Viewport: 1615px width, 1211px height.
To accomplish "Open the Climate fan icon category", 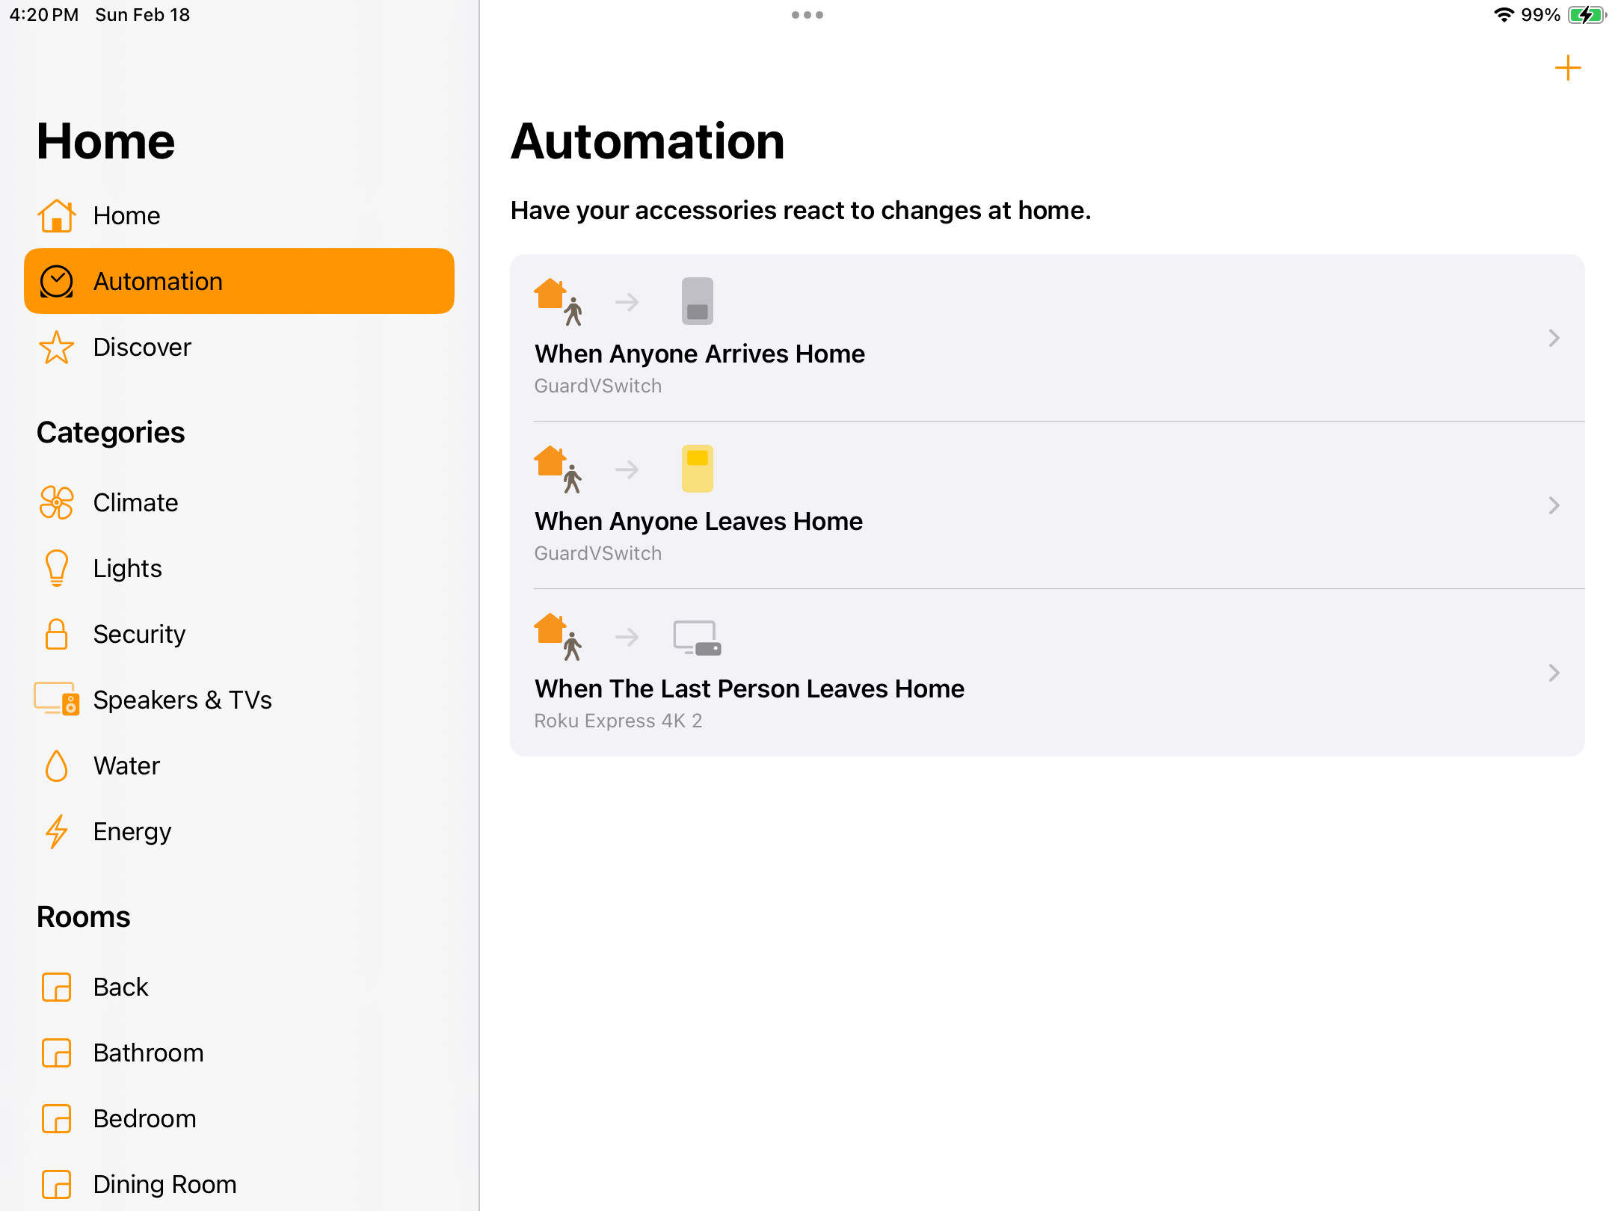I will [57, 502].
